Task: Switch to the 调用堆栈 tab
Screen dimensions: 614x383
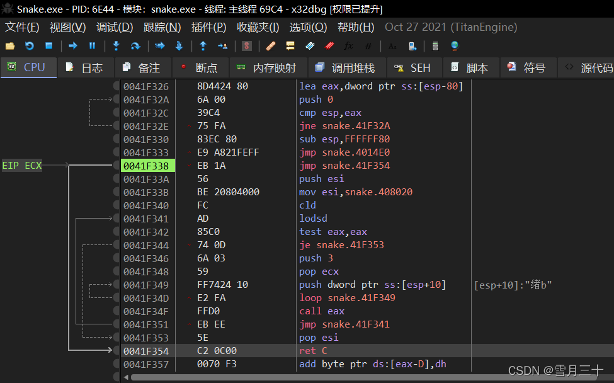Action: (x=346, y=68)
